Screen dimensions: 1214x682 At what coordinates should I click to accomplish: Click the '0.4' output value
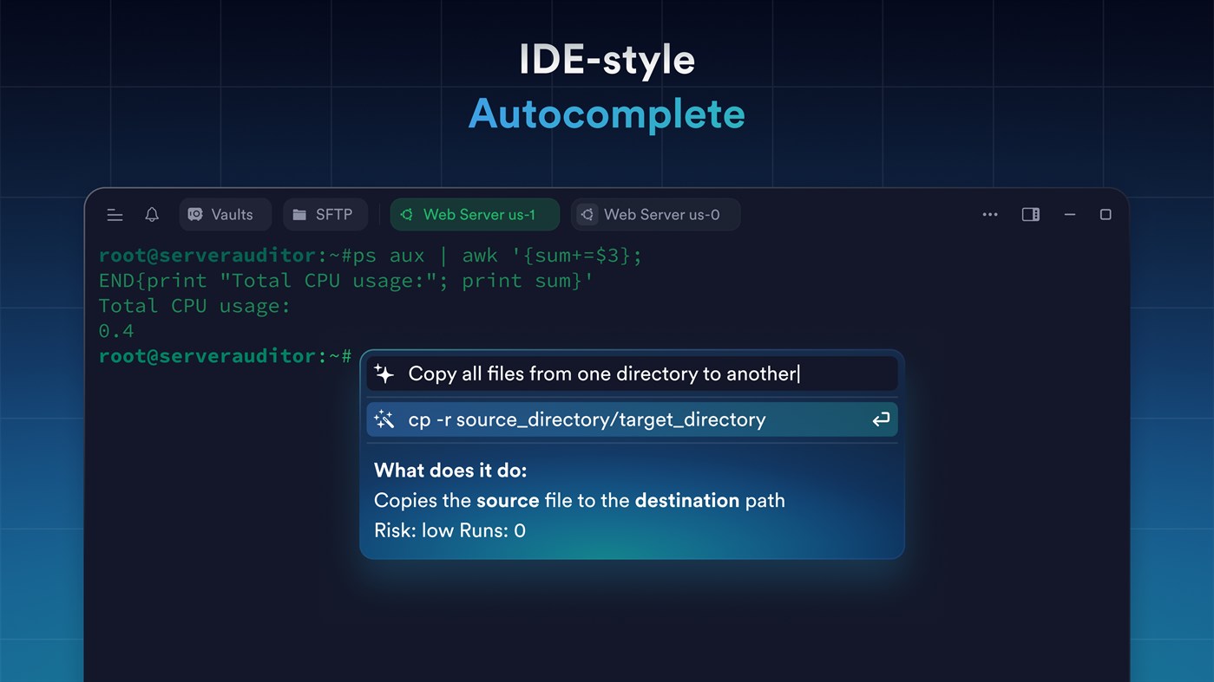pyautogui.click(x=116, y=331)
